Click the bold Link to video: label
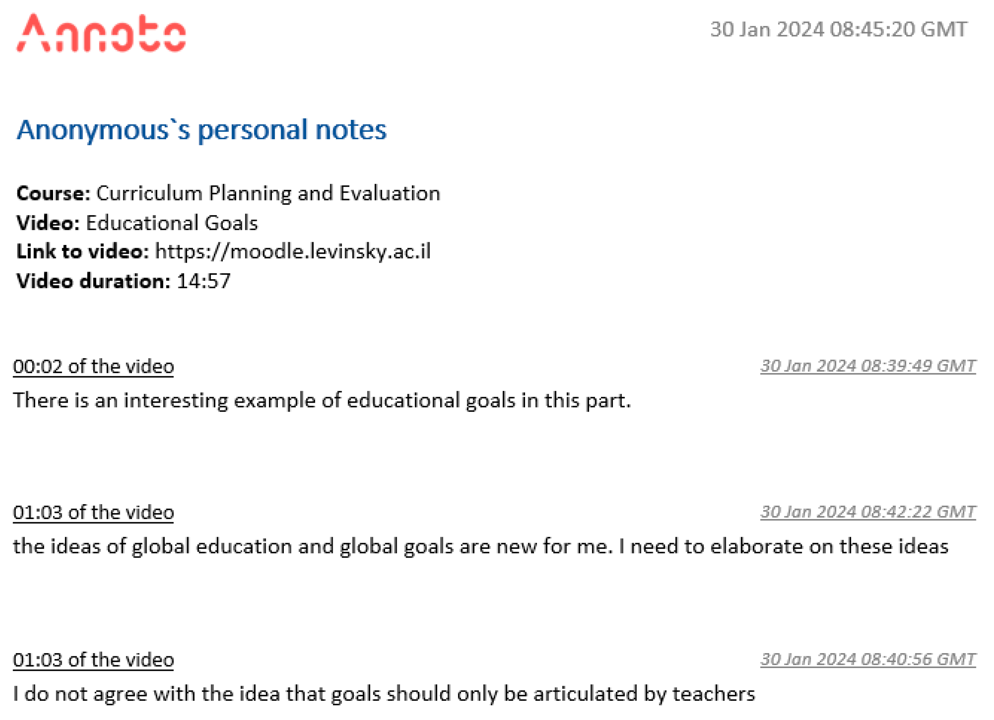Image resolution: width=994 pixels, height=720 pixels. tap(83, 252)
